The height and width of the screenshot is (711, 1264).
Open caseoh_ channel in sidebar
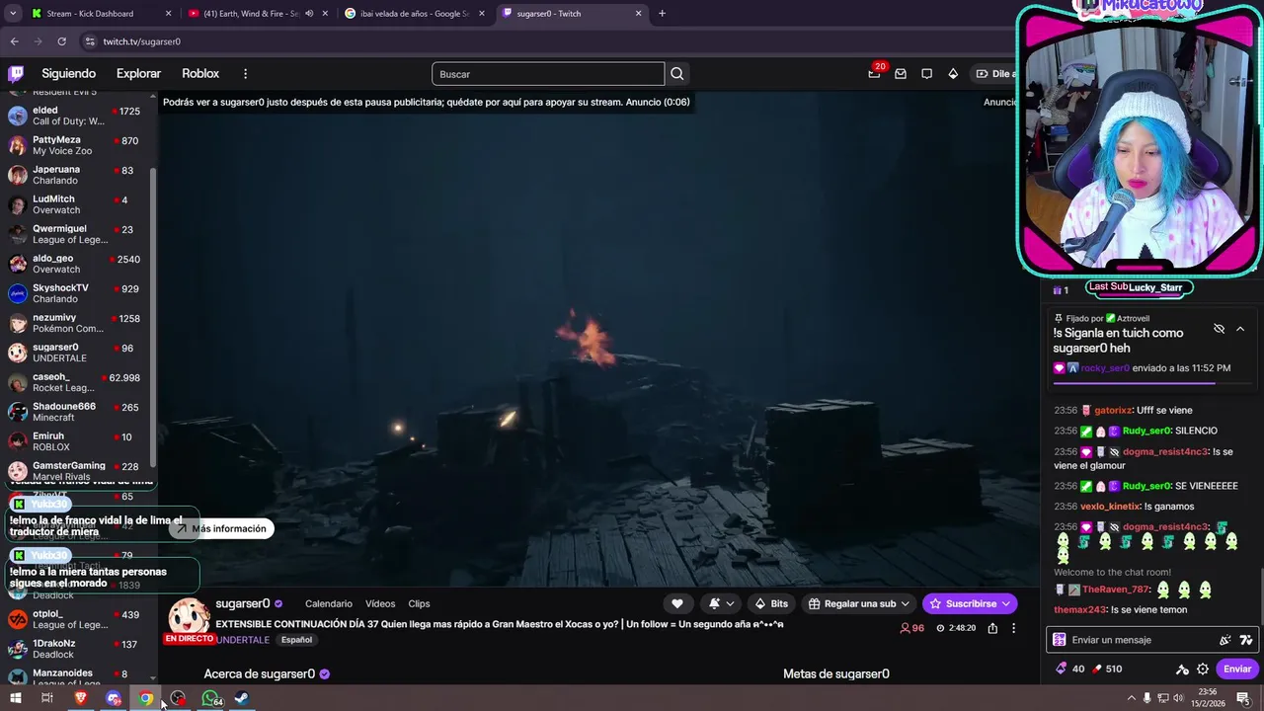(x=77, y=382)
